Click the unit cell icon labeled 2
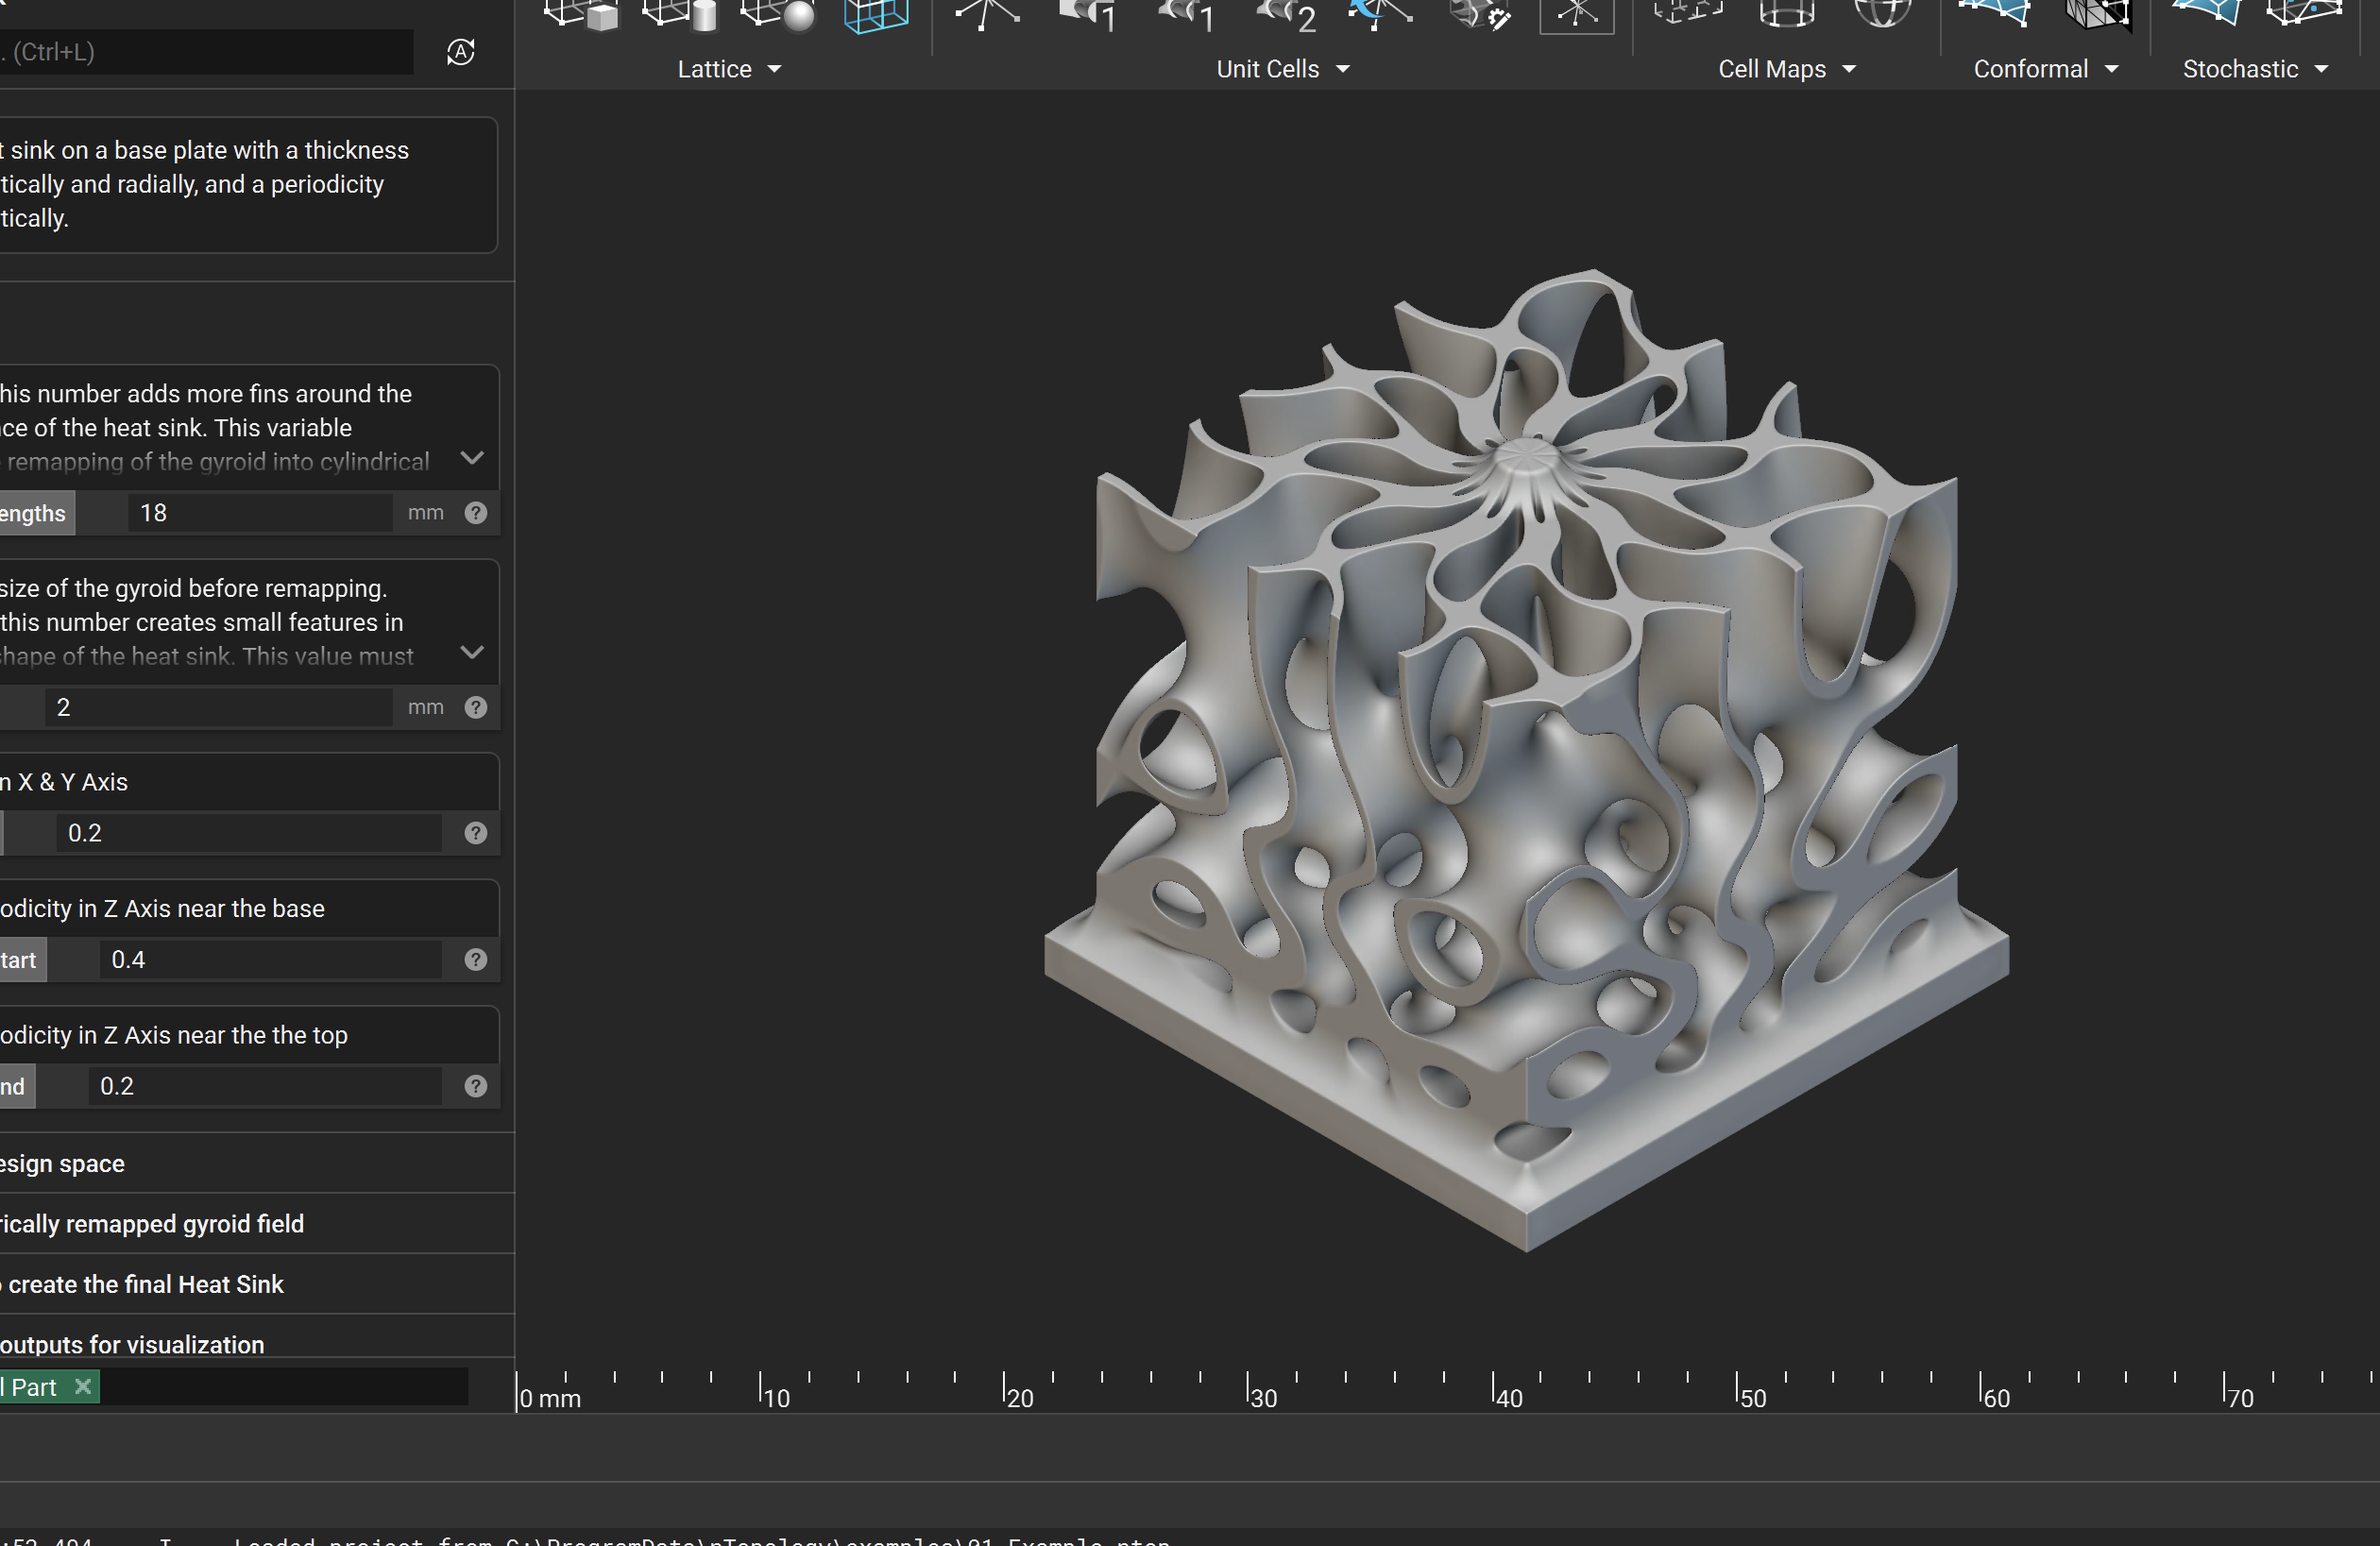 pos(1286,14)
